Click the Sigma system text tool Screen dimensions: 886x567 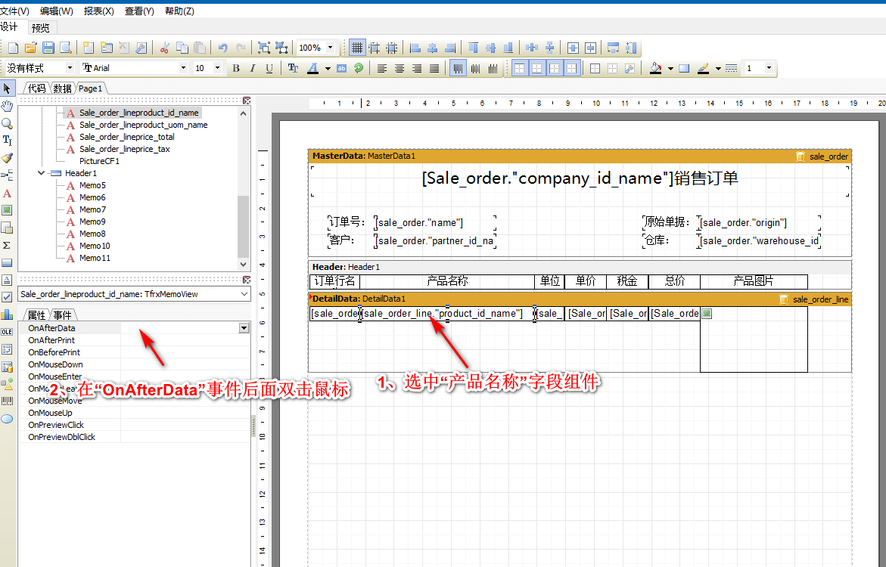tap(7, 245)
